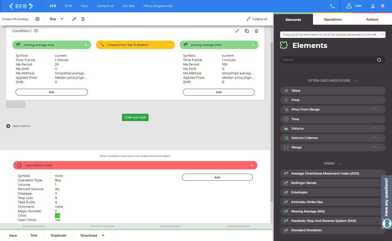Duplicate Condition 1 with the copy icon
Image resolution: width=392 pixels, height=241 pixels.
point(247,31)
